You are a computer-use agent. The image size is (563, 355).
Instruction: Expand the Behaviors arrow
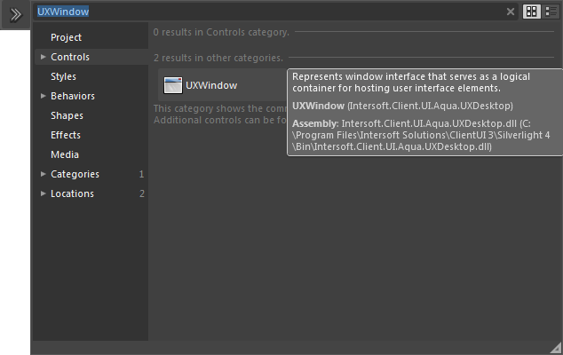coord(44,96)
